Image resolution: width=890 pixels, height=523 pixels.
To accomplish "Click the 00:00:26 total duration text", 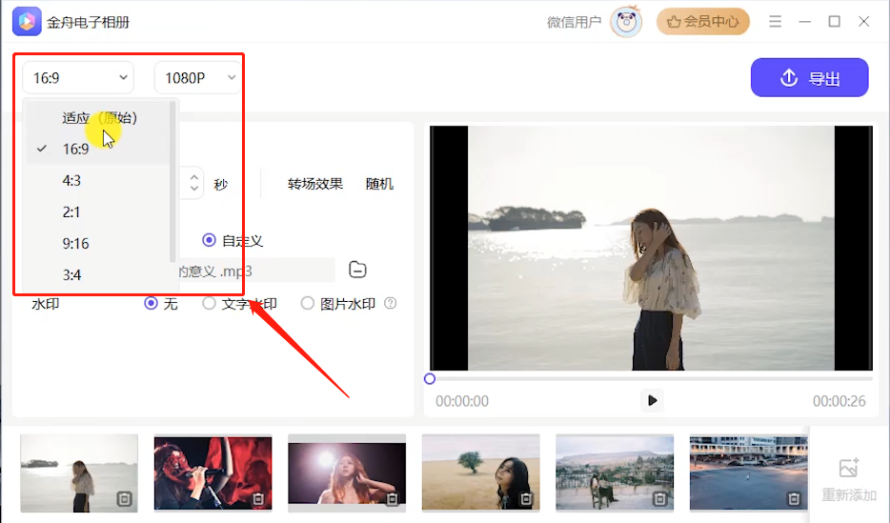I will [839, 401].
